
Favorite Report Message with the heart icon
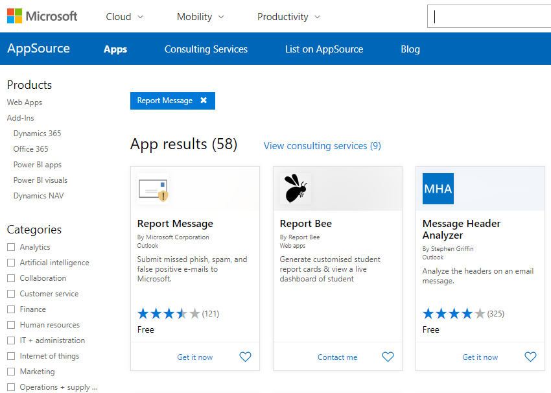[x=245, y=357]
